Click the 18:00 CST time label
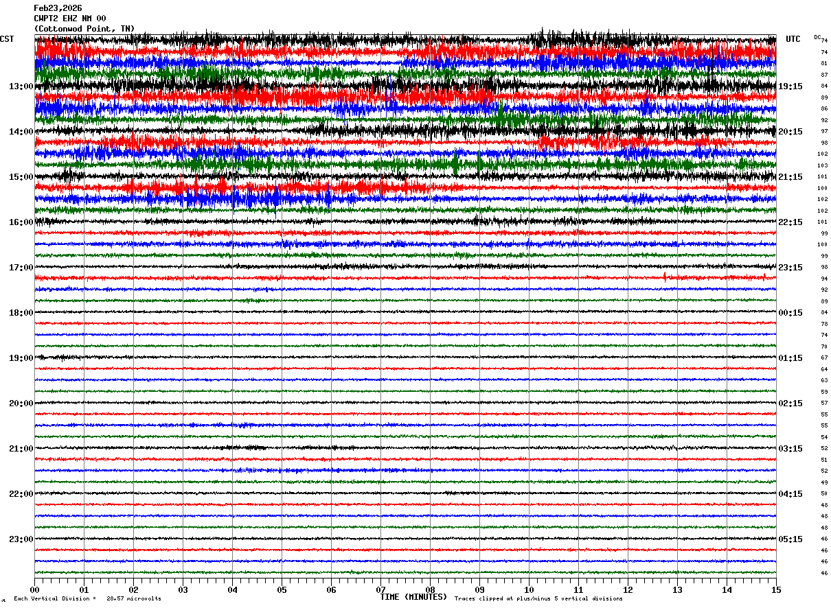 (x=21, y=313)
